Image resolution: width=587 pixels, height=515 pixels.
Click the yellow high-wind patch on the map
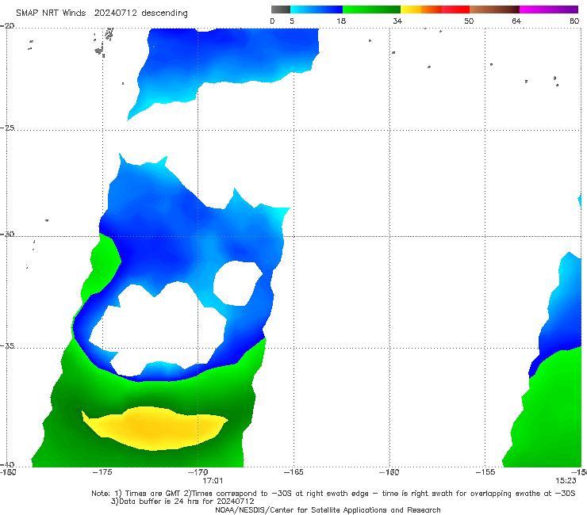pos(153,428)
